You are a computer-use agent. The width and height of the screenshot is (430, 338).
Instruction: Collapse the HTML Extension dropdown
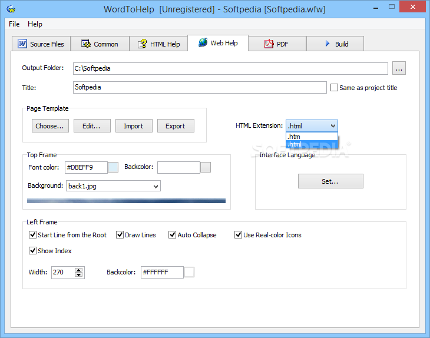pyautogui.click(x=333, y=126)
